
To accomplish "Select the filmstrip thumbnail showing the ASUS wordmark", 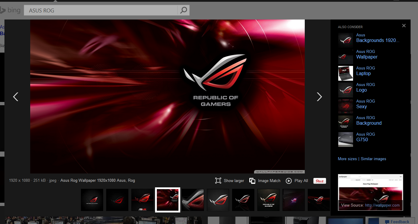I will pos(143,200).
